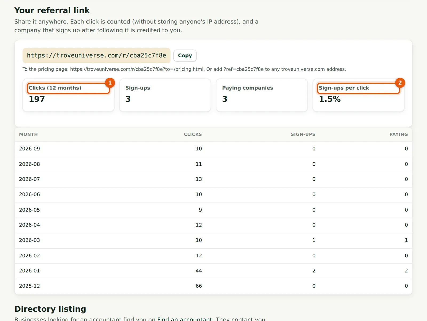The width and height of the screenshot is (427, 321).
Task: Click the 2026-03 month row
Action: pyautogui.click(x=213, y=241)
